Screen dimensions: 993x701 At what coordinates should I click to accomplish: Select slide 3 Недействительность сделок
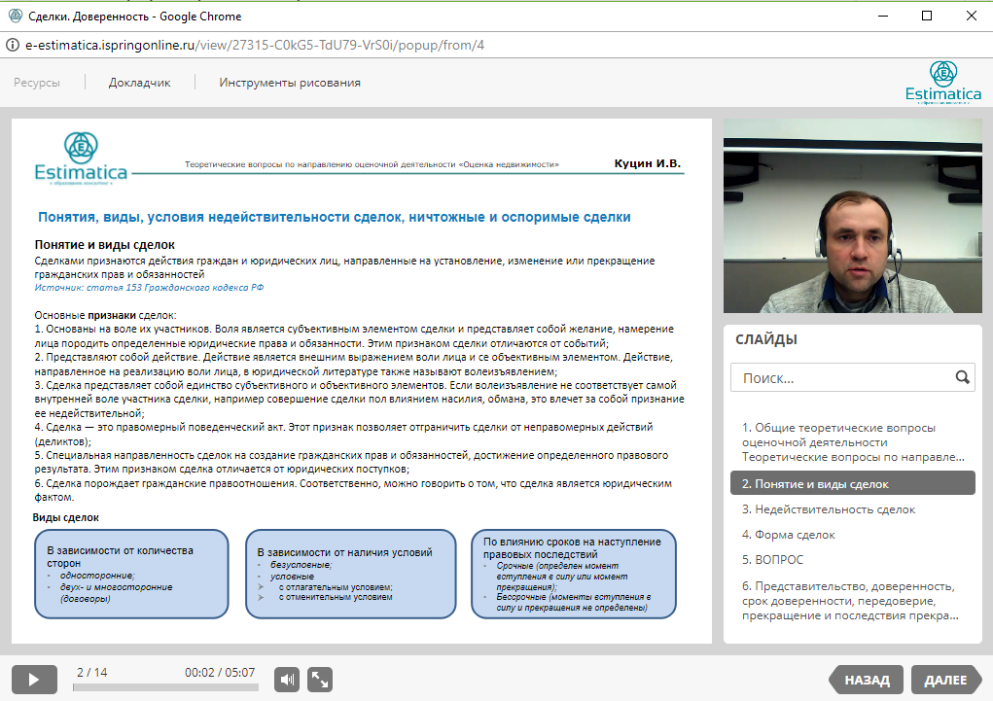tap(852, 509)
